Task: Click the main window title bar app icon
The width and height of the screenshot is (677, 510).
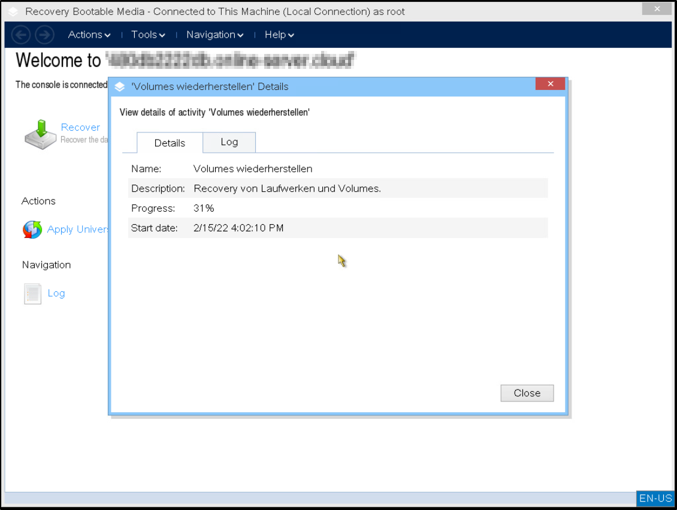Action: pyautogui.click(x=13, y=11)
